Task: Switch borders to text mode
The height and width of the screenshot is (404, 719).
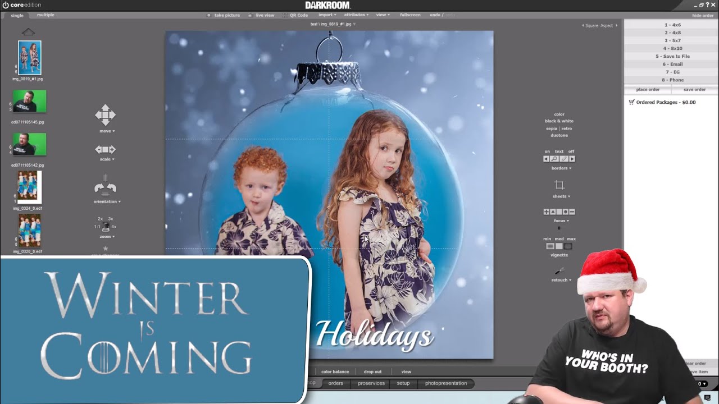Action: [x=559, y=151]
